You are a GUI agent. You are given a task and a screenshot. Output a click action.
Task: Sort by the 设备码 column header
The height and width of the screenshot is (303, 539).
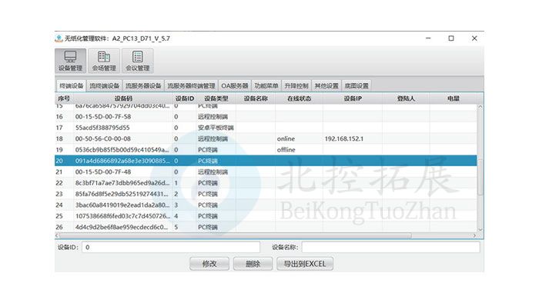click(x=123, y=98)
